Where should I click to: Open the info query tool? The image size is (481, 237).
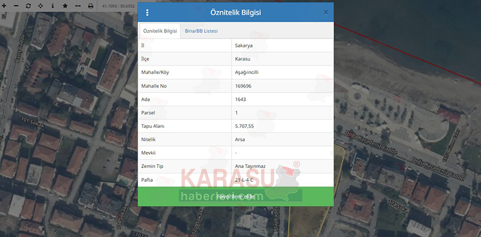pos(53,6)
